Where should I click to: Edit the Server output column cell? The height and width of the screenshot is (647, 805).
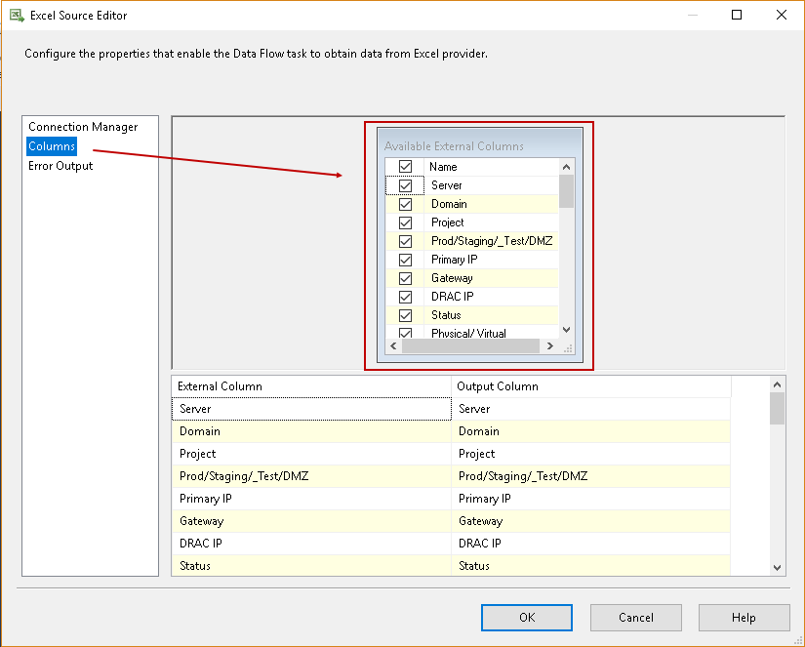pyautogui.click(x=590, y=409)
